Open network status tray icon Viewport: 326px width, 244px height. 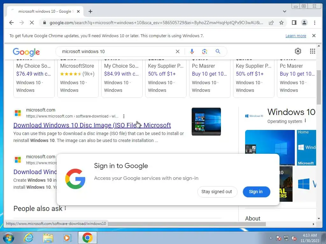286,238
